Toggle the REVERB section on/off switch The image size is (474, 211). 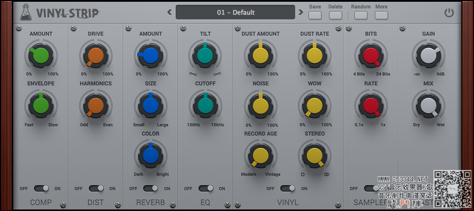tap(151, 188)
